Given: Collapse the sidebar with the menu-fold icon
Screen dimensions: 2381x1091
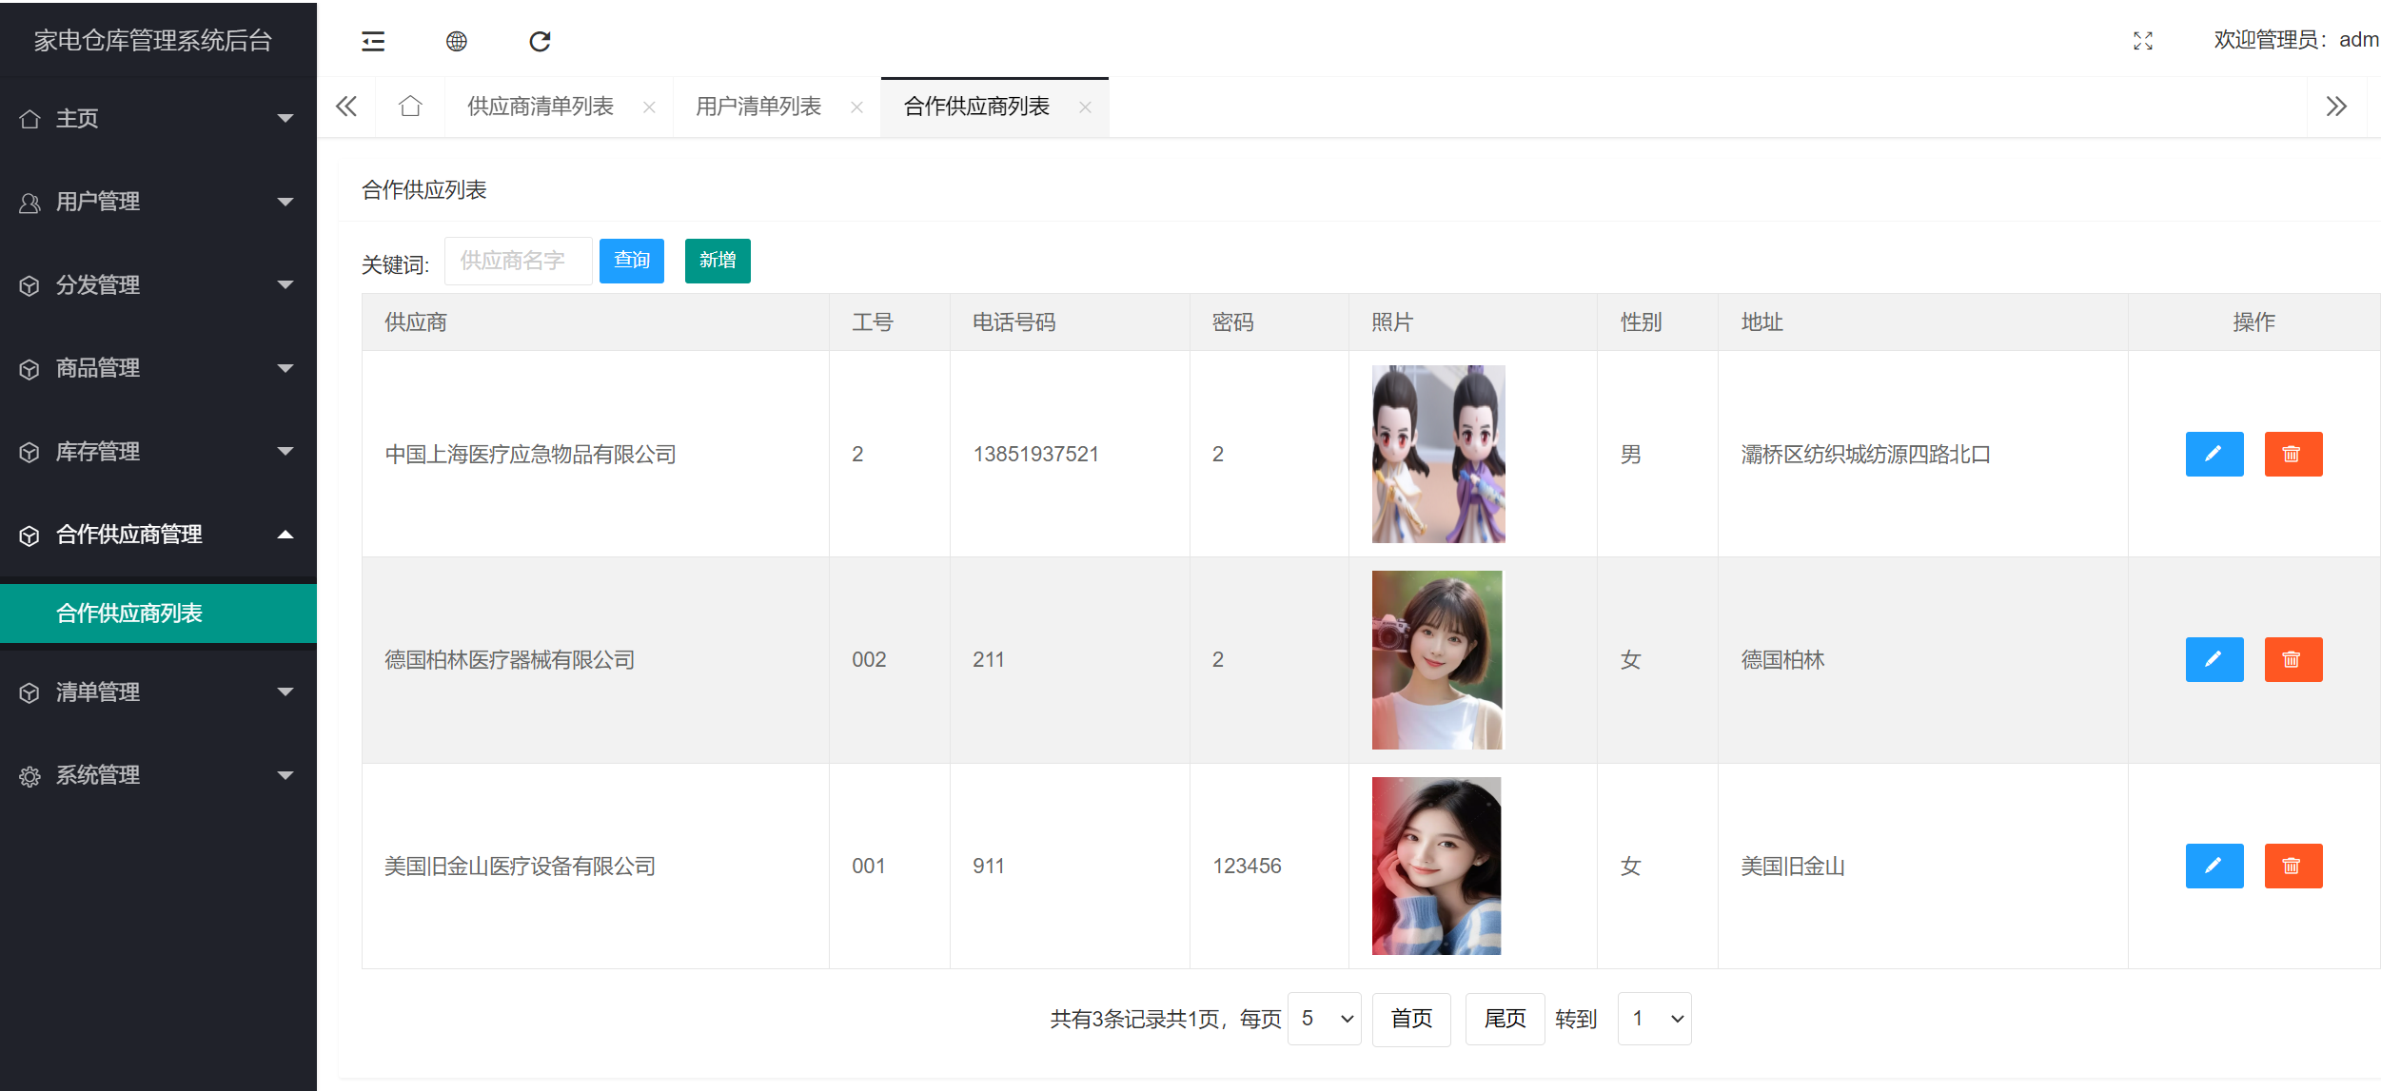Looking at the screenshot, I should [373, 41].
